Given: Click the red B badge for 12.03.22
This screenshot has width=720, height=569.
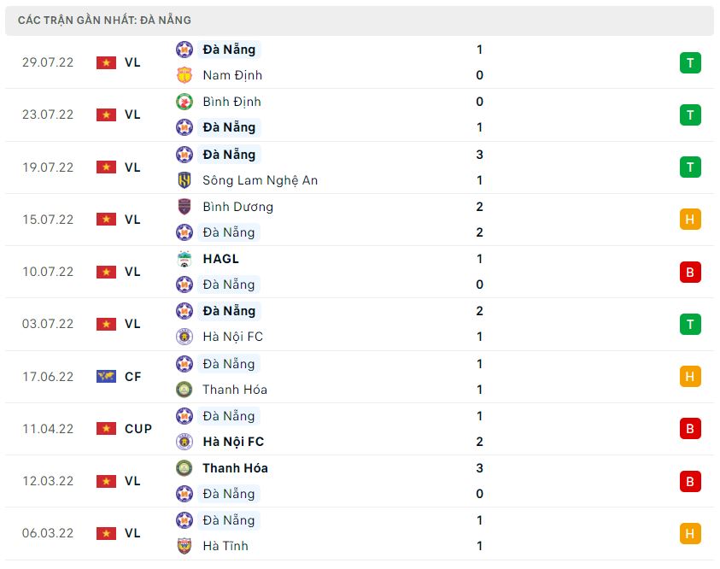Looking at the screenshot, I should point(690,481).
